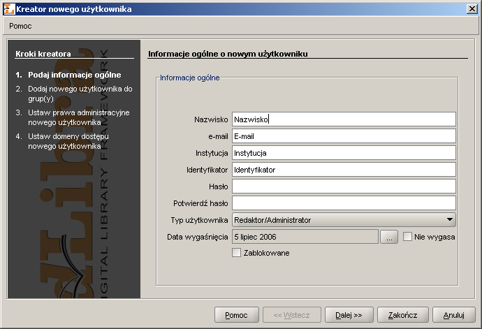Enable the Nie wygasa checkbox
Screen dimensions: 482x329
pyautogui.click(x=407, y=237)
